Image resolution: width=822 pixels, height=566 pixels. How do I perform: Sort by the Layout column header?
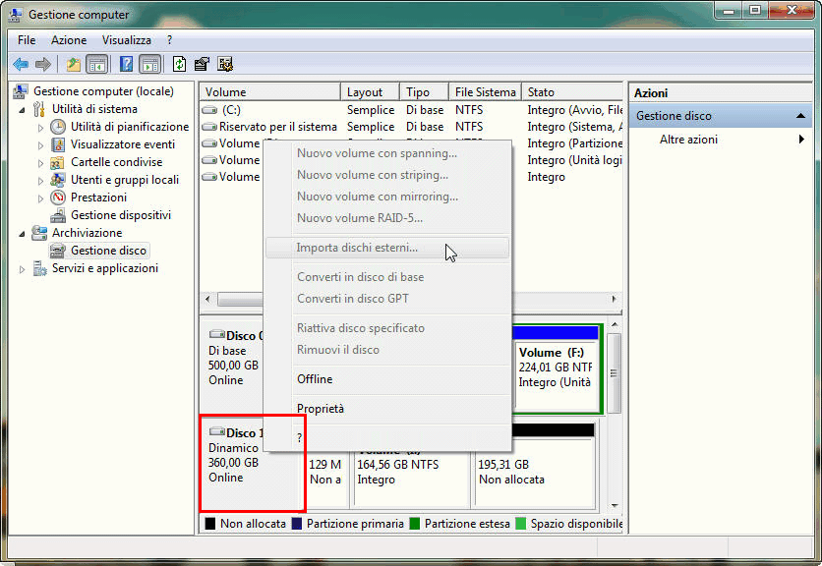[x=370, y=92]
